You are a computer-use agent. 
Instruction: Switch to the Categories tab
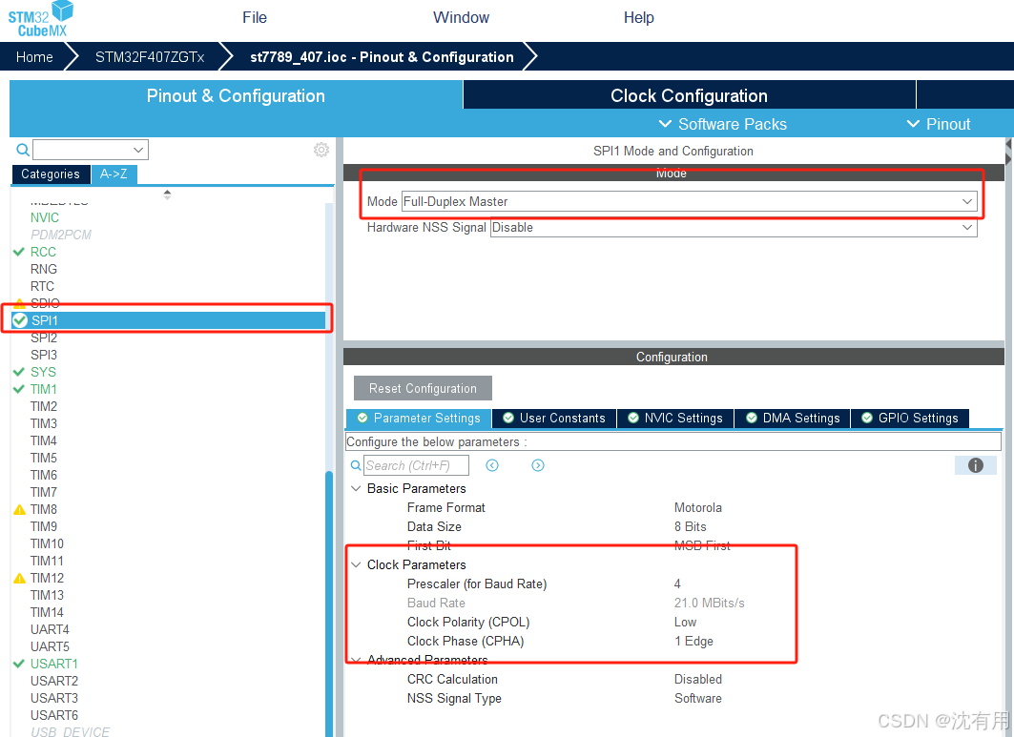pos(51,174)
